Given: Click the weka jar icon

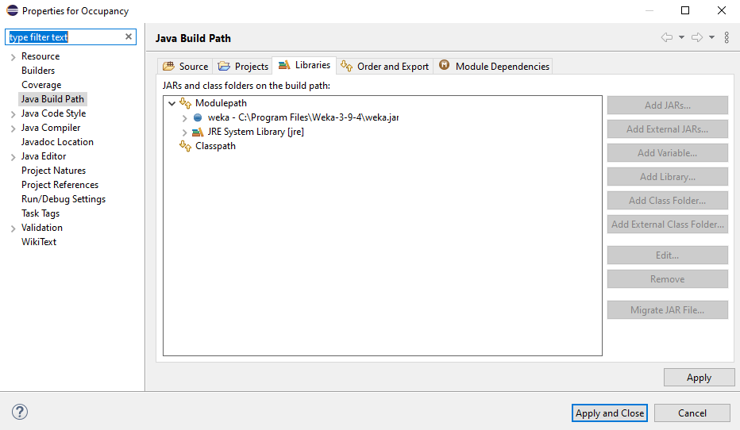Looking at the screenshot, I should point(198,117).
